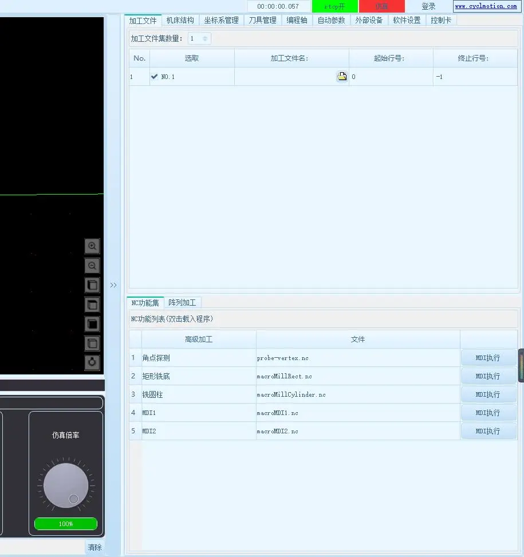524x557 pixels.
Task: Click MDI执行 for 铣圆柱 row
Action: click(488, 394)
